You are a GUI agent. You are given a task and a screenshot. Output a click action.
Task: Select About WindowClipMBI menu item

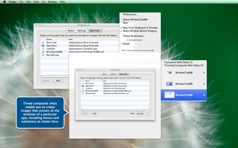coord(135,20)
